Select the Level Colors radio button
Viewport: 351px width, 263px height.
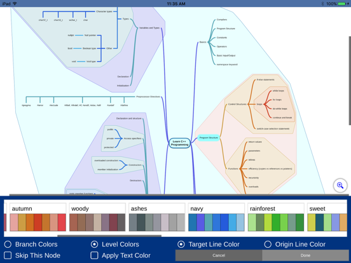point(95,244)
